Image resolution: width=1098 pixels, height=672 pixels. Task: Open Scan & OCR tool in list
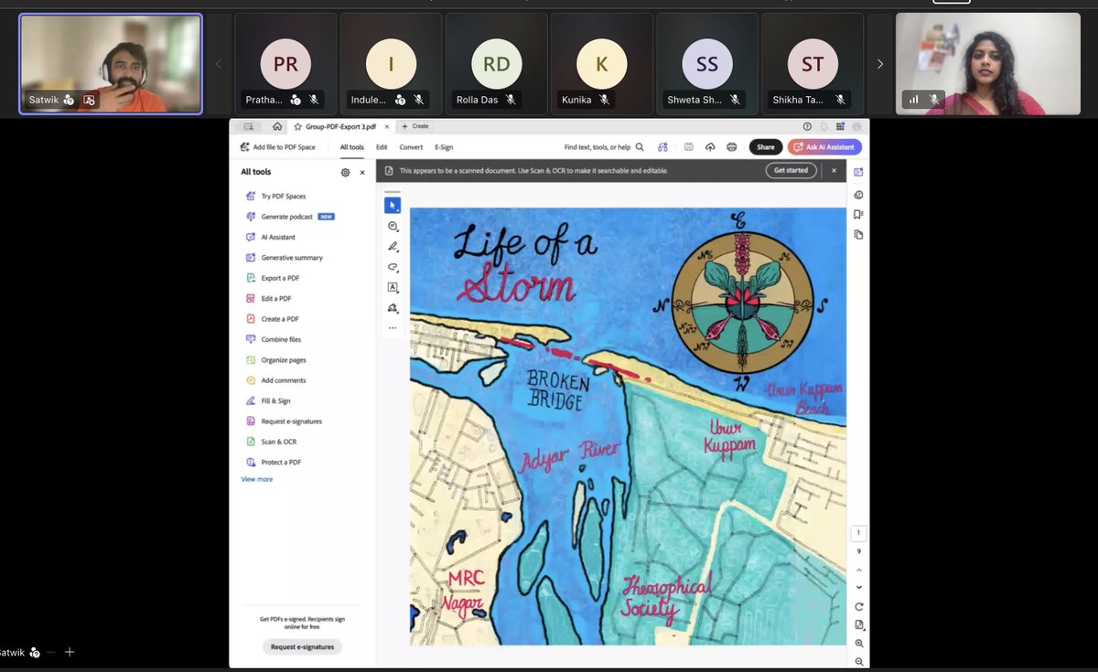click(271, 442)
